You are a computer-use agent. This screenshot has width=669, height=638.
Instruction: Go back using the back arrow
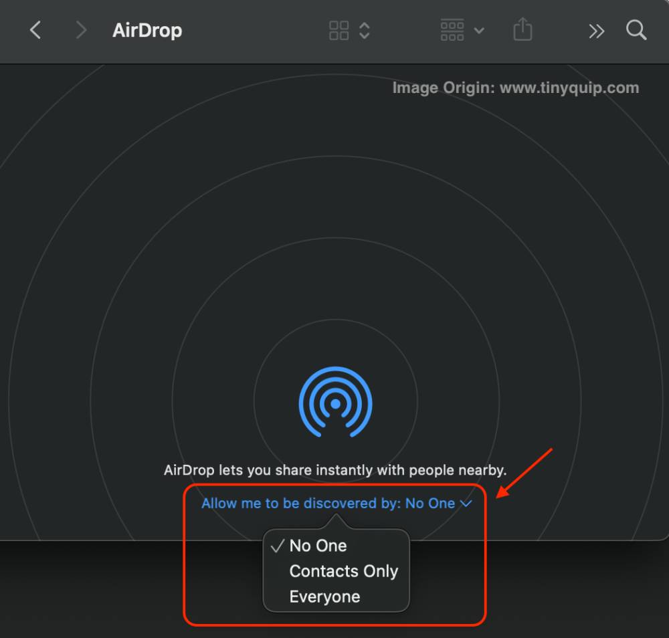coord(35,30)
